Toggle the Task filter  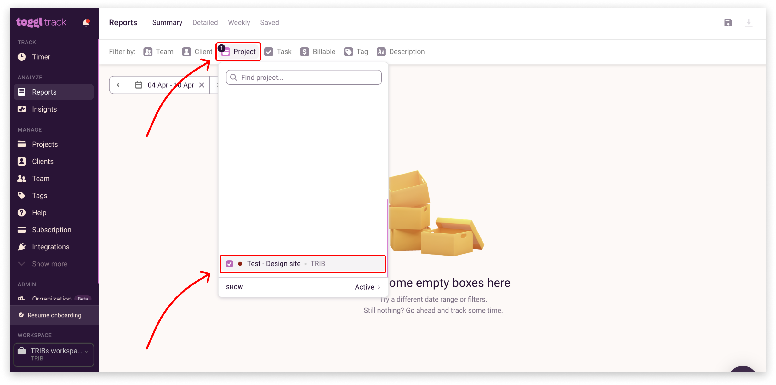pos(278,52)
